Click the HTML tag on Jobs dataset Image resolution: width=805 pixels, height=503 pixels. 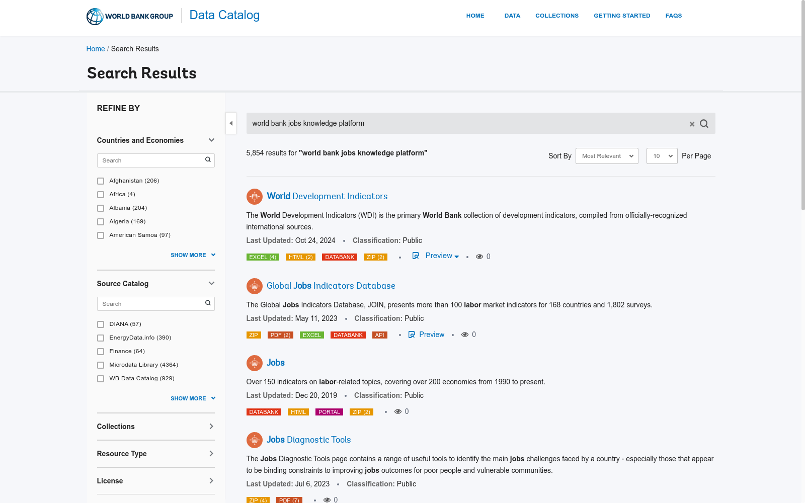[x=298, y=412]
